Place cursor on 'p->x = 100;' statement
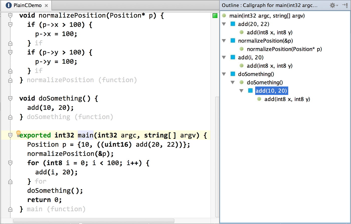The height and width of the screenshot is (224, 351). [56, 34]
